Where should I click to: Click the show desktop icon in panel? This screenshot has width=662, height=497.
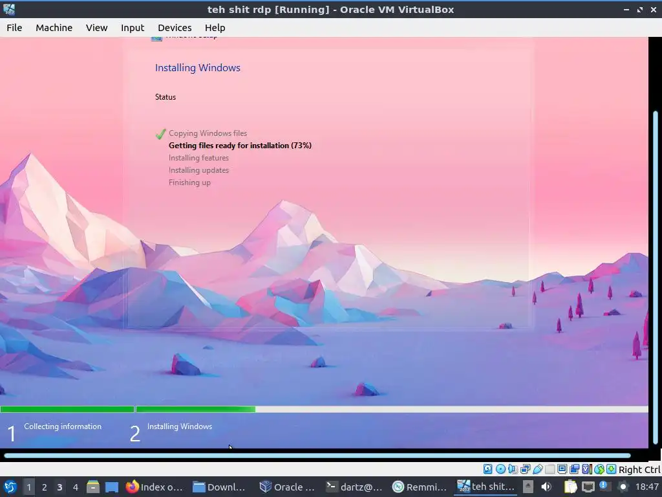[x=112, y=487]
